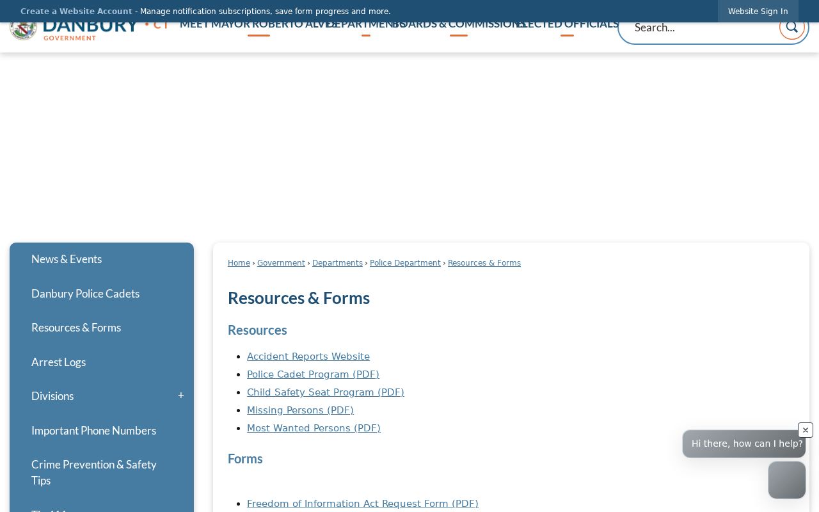This screenshot has width=819, height=512.
Task: Go to Police Department breadcrumb link
Action: [405, 263]
